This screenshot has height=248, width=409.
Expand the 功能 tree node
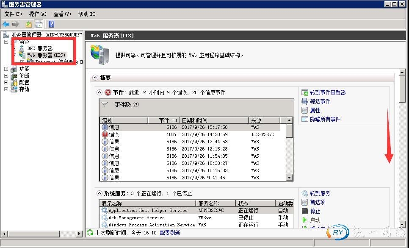[x=6, y=69]
